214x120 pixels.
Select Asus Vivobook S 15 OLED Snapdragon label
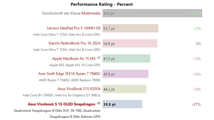click(62, 104)
